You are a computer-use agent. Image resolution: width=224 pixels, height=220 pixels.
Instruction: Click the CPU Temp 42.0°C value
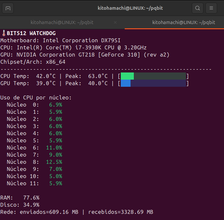[46, 76]
